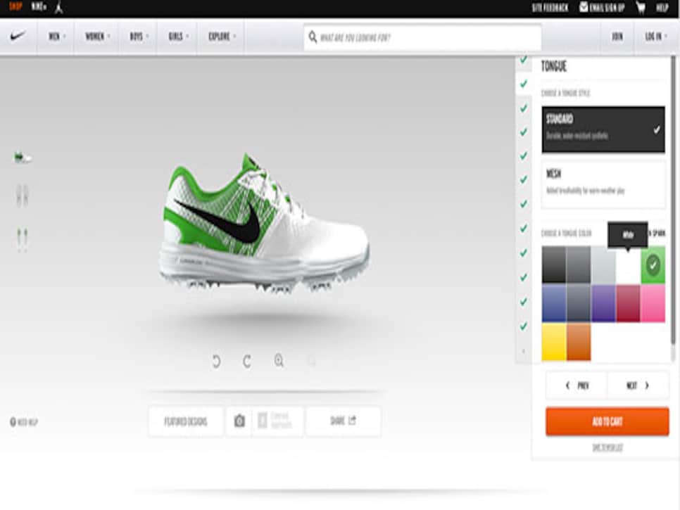Click the Nike swoosh logo
680x510 pixels.
(18, 36)
